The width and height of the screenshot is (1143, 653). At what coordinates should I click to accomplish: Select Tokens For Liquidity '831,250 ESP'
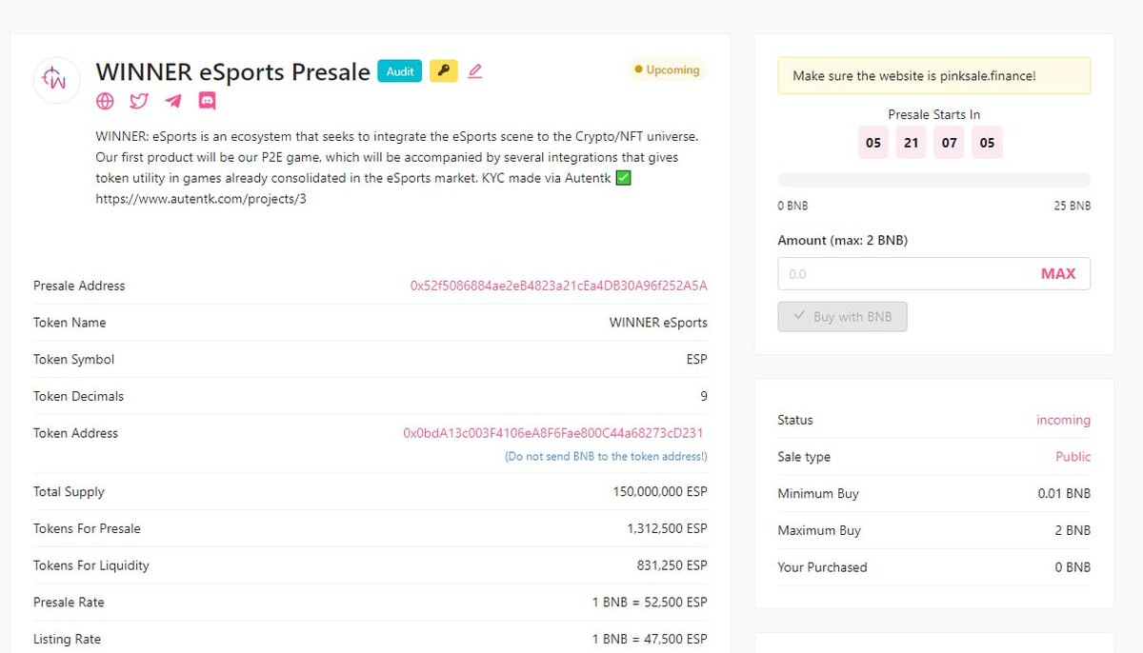coord(672,565)
